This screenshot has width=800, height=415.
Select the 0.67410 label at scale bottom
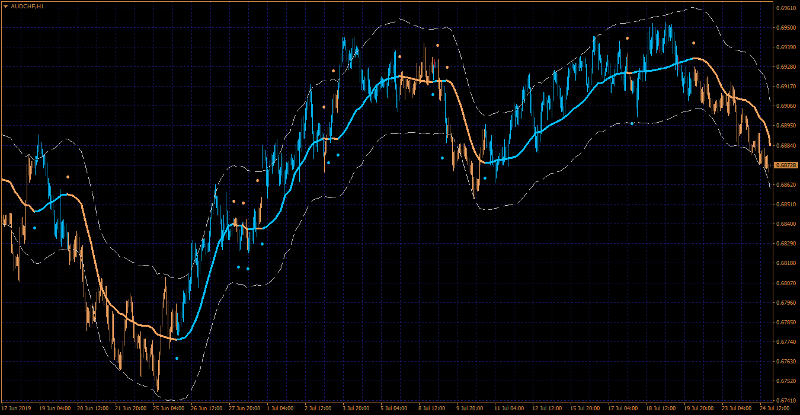tap(785, 400)
